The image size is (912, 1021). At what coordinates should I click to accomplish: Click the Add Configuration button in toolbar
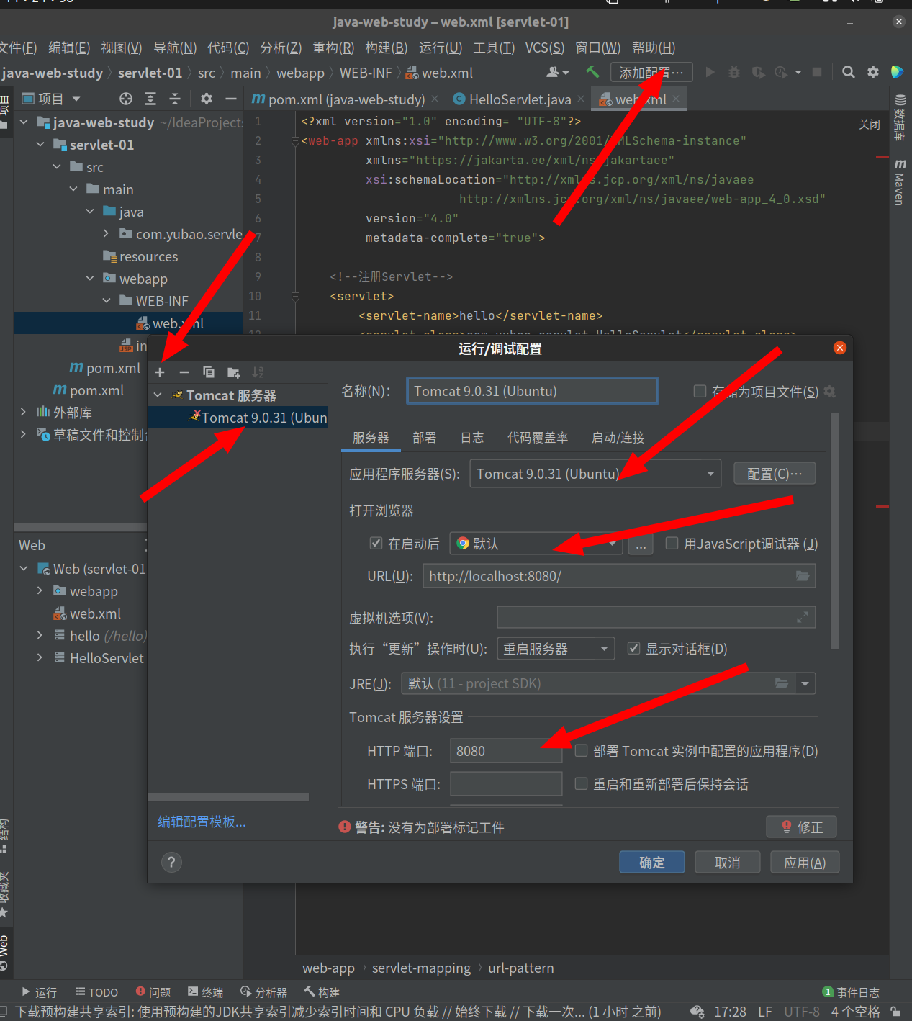coord(651,72)
